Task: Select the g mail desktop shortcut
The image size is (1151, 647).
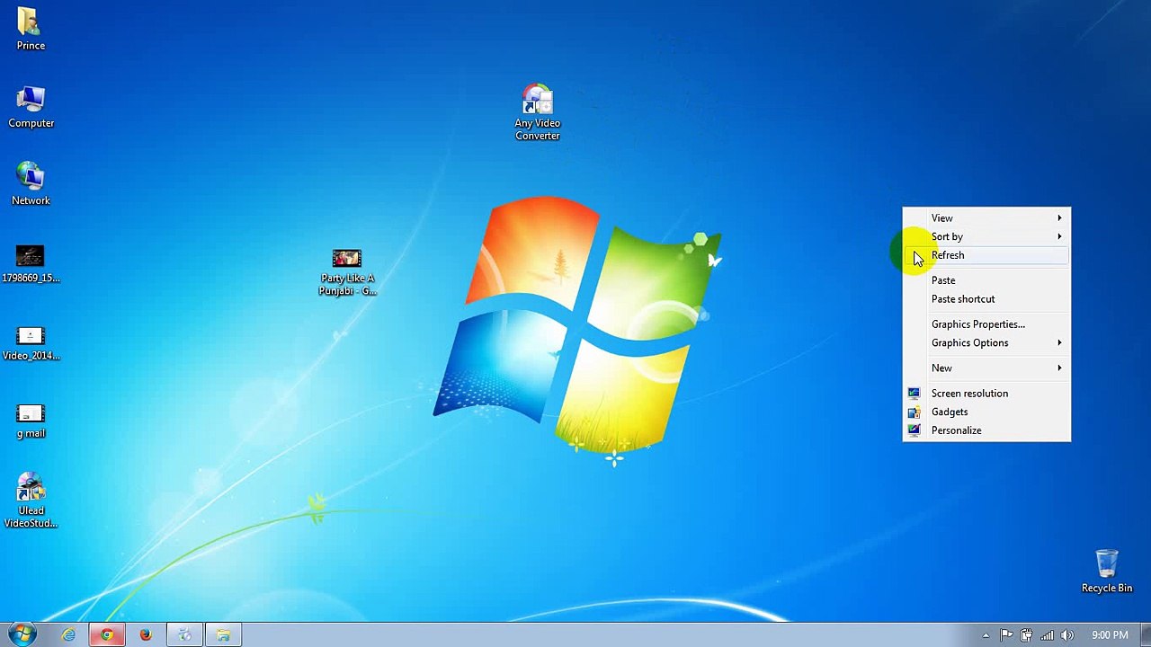Action: [x=31, y=421]
